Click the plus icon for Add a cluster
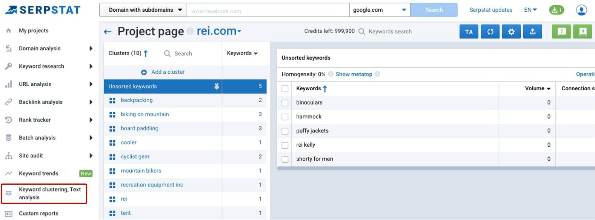The width and height of the screenshot is (595, 220). (144, 72)
